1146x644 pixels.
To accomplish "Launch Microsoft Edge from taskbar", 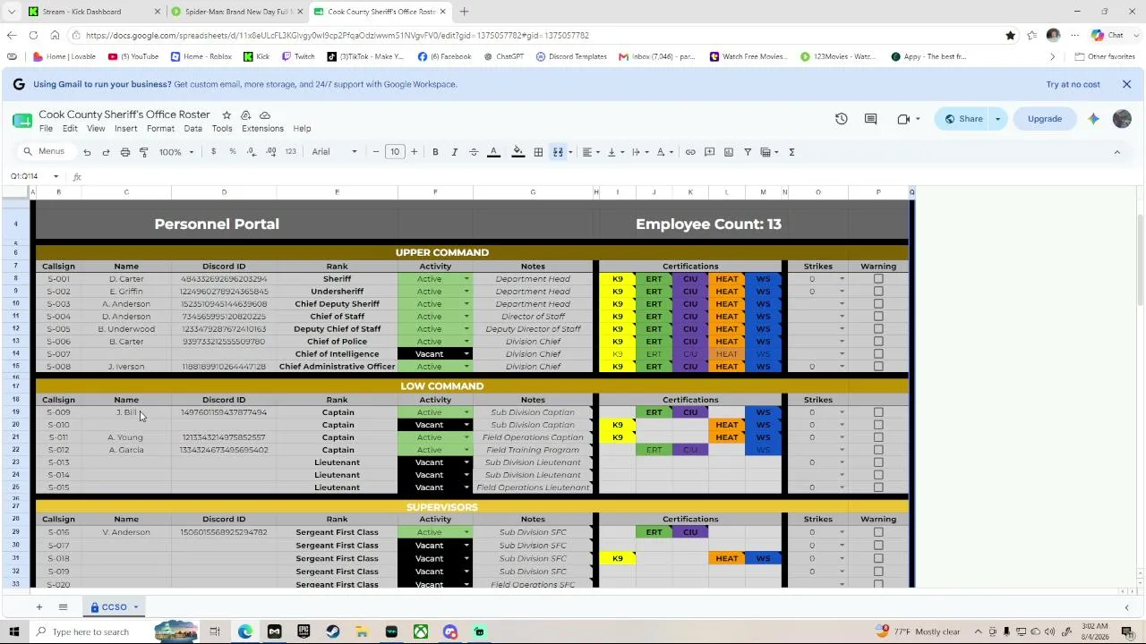I will pyautogui.click(x=245, y=632).
